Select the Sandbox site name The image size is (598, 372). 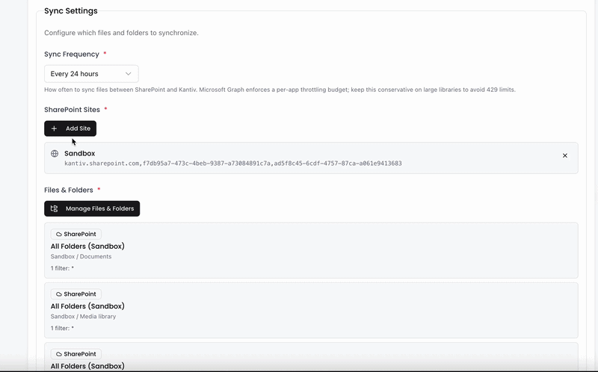tap(80, 153)
